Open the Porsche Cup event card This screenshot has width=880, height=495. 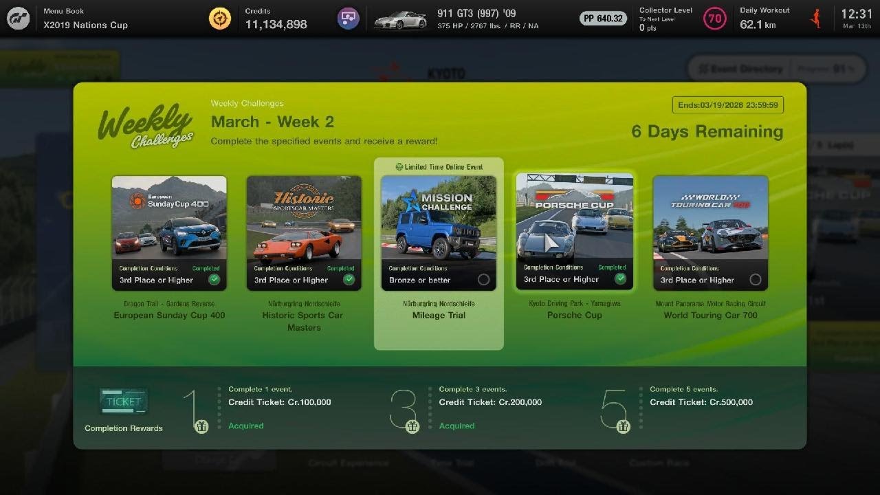(575, 232)
